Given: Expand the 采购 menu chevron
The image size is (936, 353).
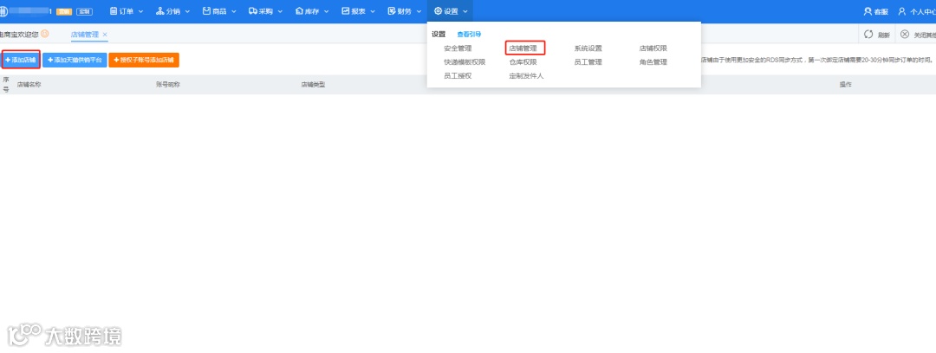Looking at the screenshot, I should pyautogui.click(x=280, y=11).
